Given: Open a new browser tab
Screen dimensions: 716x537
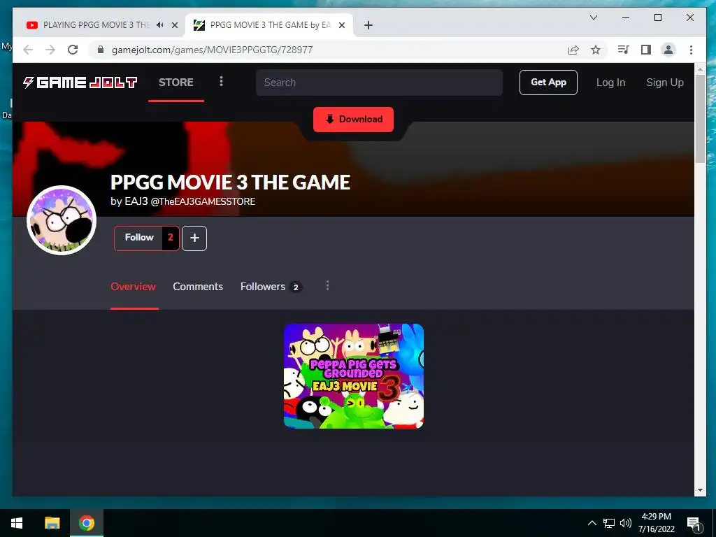Looking at the screenshot, I should coord(368,25).
